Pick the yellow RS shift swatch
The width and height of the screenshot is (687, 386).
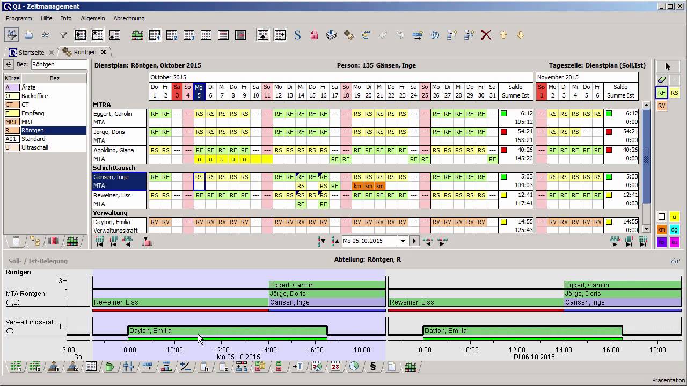(674, 93)
